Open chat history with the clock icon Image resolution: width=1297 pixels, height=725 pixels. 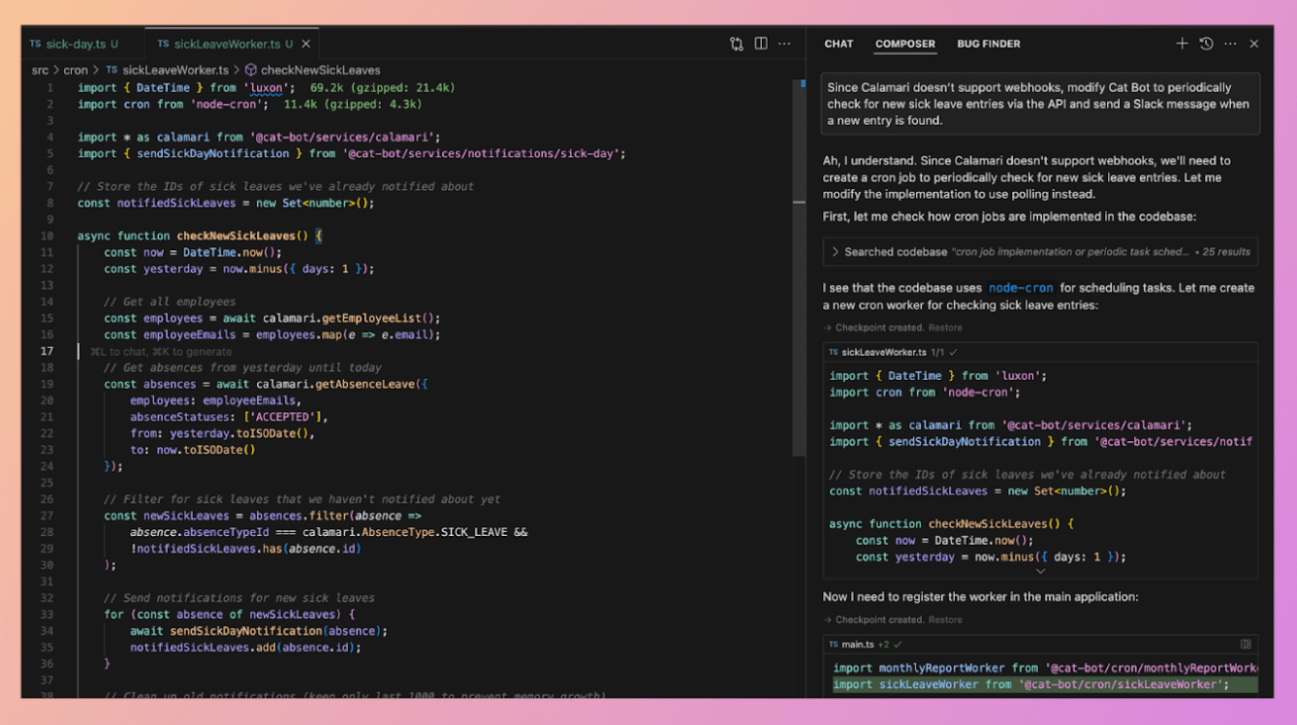pos(1206,44)
